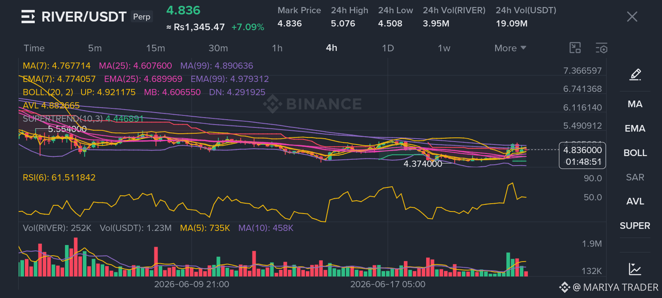Click the 24h Low value 4.508

390,24
